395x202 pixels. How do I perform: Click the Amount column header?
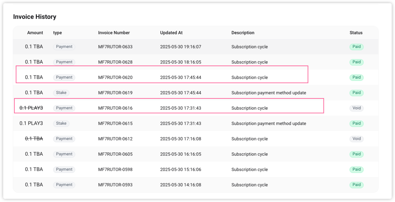coord(35,33)
